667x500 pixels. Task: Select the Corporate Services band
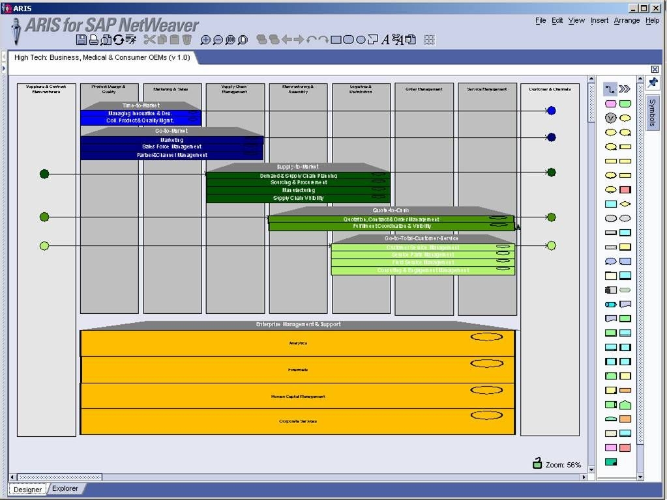coord(298,421)
